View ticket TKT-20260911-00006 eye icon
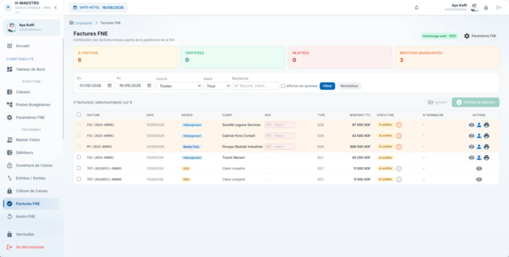The height and width of the screenshot is (257, 509). (479, 179)
